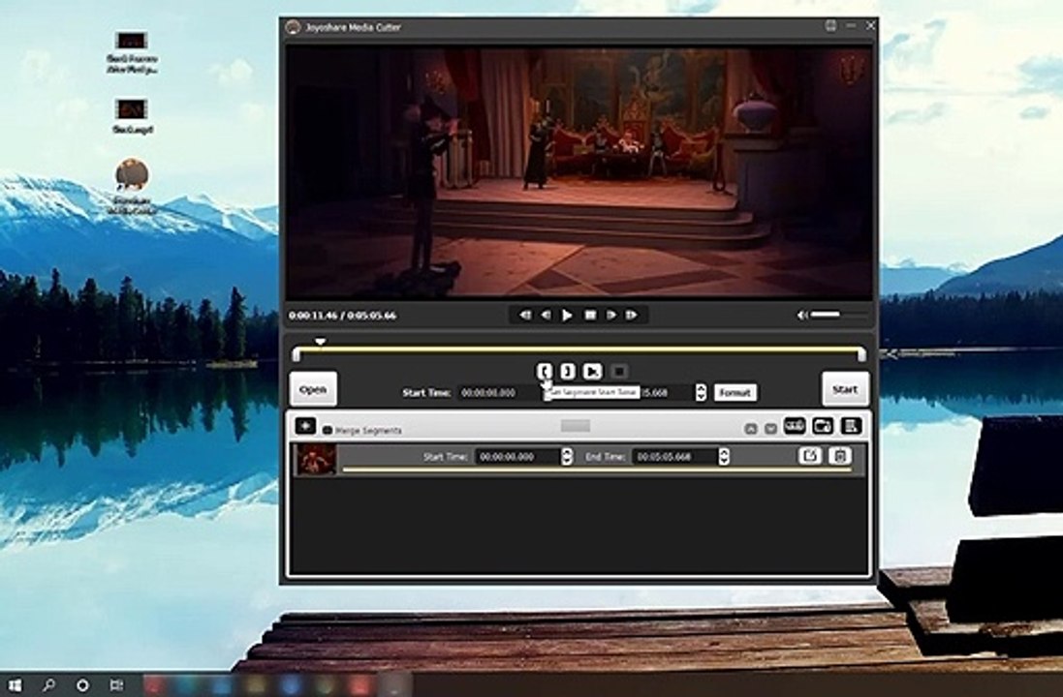
Task: Toggle the Merge Segments checkbox
Action: coord(328,430)
